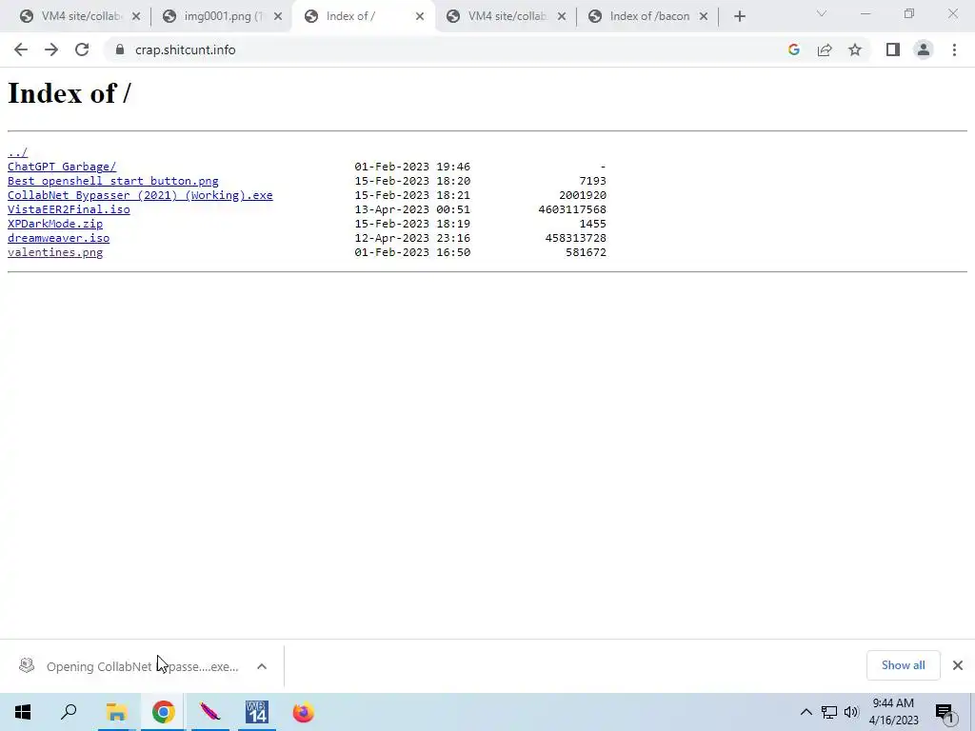Open Windows taskbar search
Image resolution: width=975 pixels, height=731 pixels.
(x=69, y=712)
